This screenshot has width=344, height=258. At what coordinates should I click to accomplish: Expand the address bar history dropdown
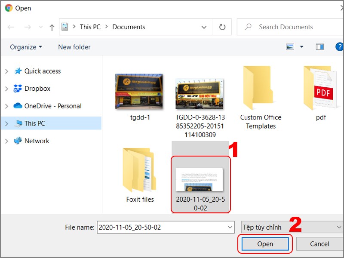[204, 27]
